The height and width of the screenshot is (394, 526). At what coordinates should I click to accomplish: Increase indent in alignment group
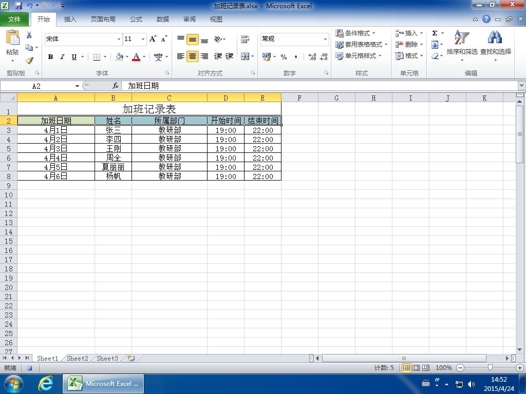(x=230, y=56)
